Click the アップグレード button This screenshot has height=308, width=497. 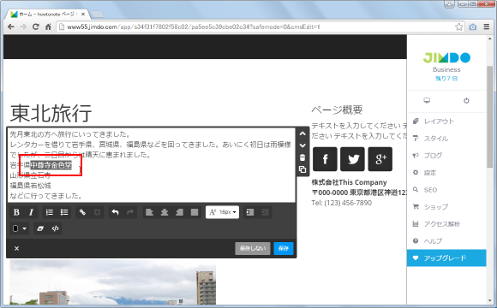[446, 258]
